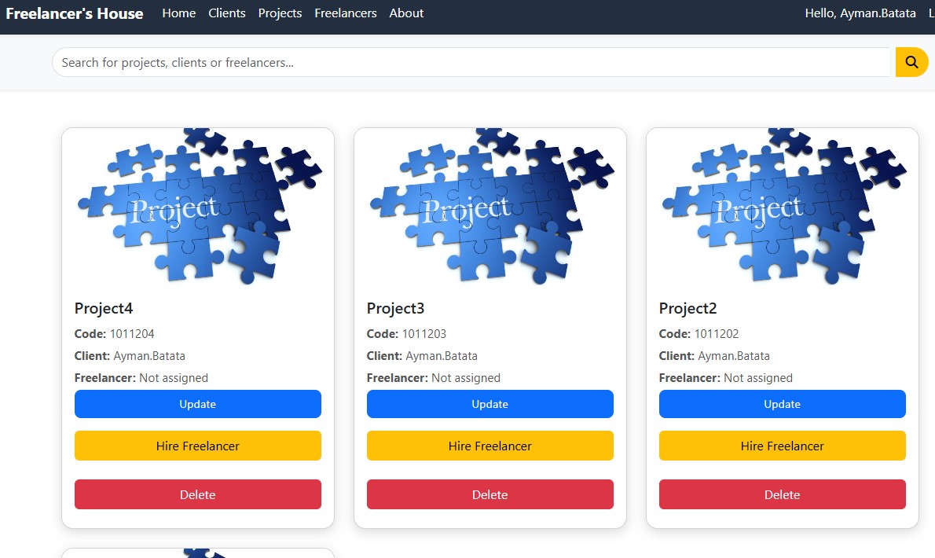Viewport: 935px width, 558px height.
Task: Open the About menu item
Action: (406, 13)
